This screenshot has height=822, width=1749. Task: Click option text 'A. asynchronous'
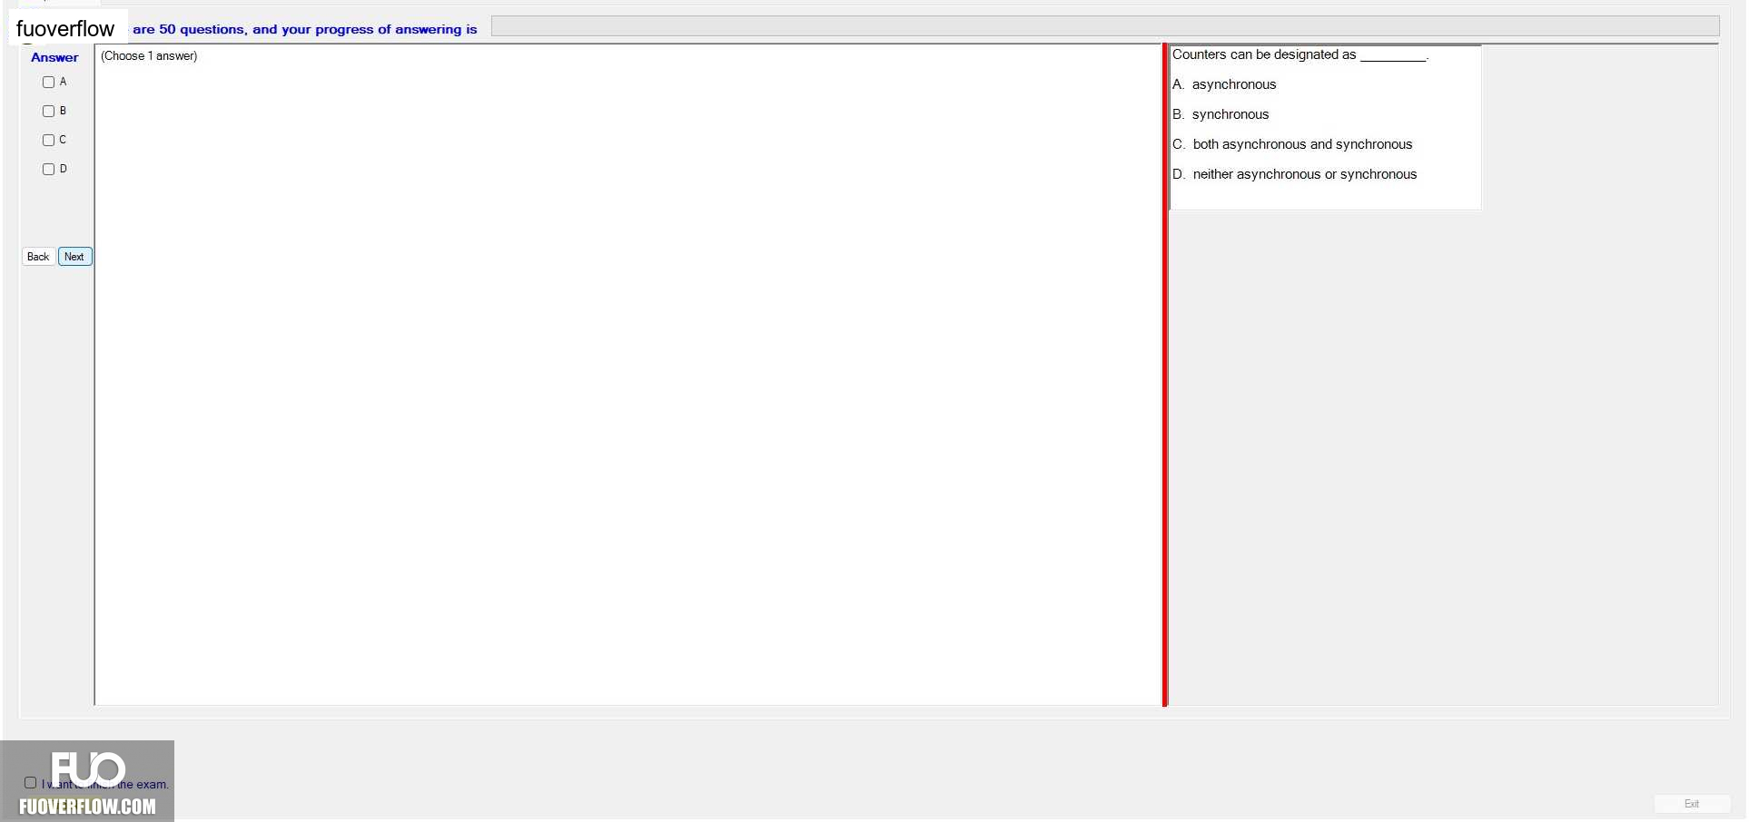[x=1224, y=84]
